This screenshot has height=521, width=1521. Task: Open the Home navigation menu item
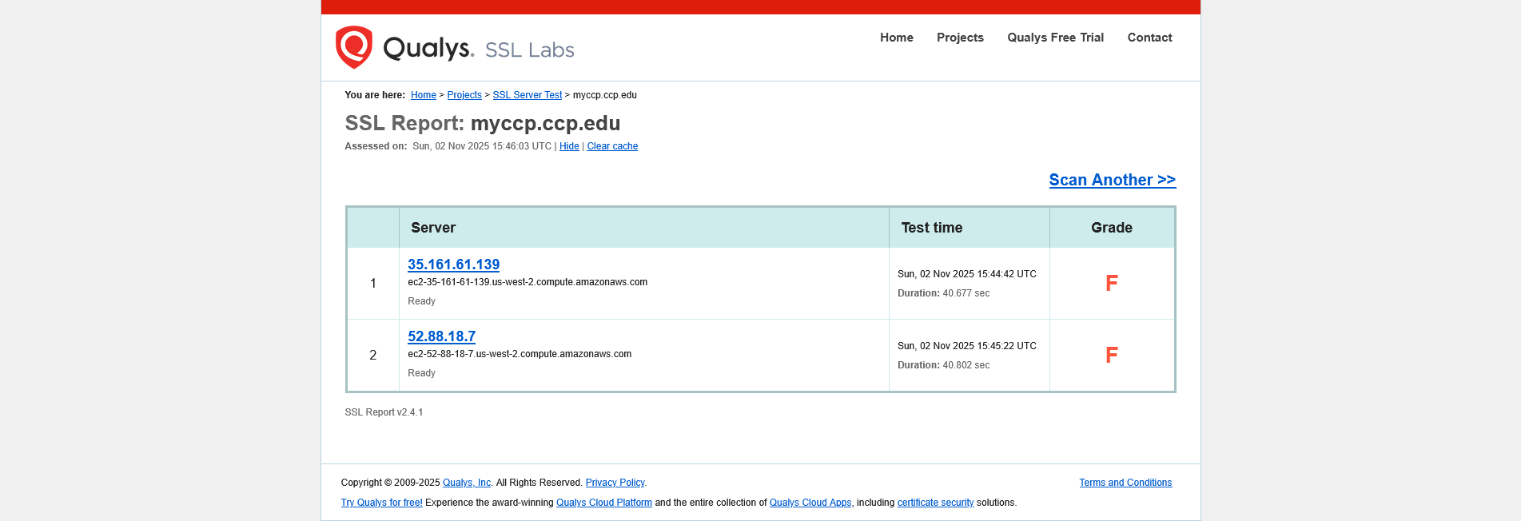(x=896, y=38)
